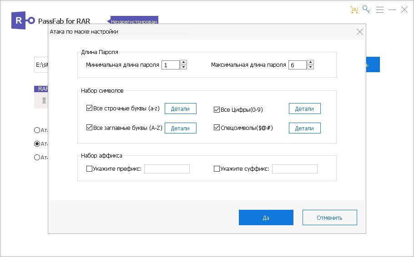Increase minimum password length with up arrow
This screenshot has width=414, height=257.
tap(183, 63)
